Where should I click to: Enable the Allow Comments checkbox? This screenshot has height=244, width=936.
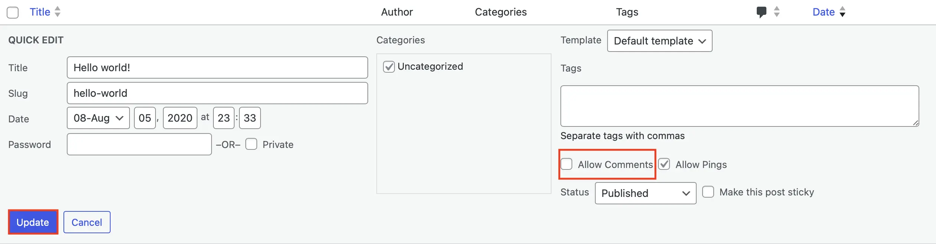coord(567,164)
